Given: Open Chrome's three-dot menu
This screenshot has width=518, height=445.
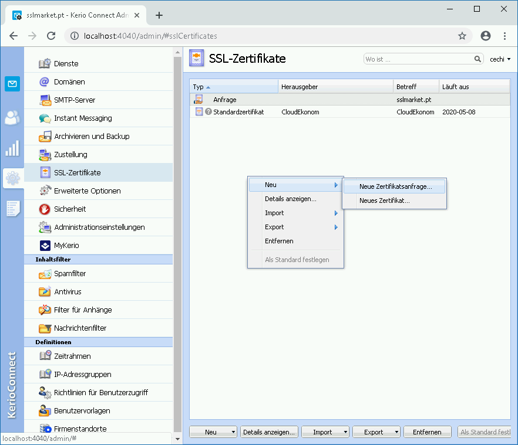Looking at the screenshot, I should point(504,36).
